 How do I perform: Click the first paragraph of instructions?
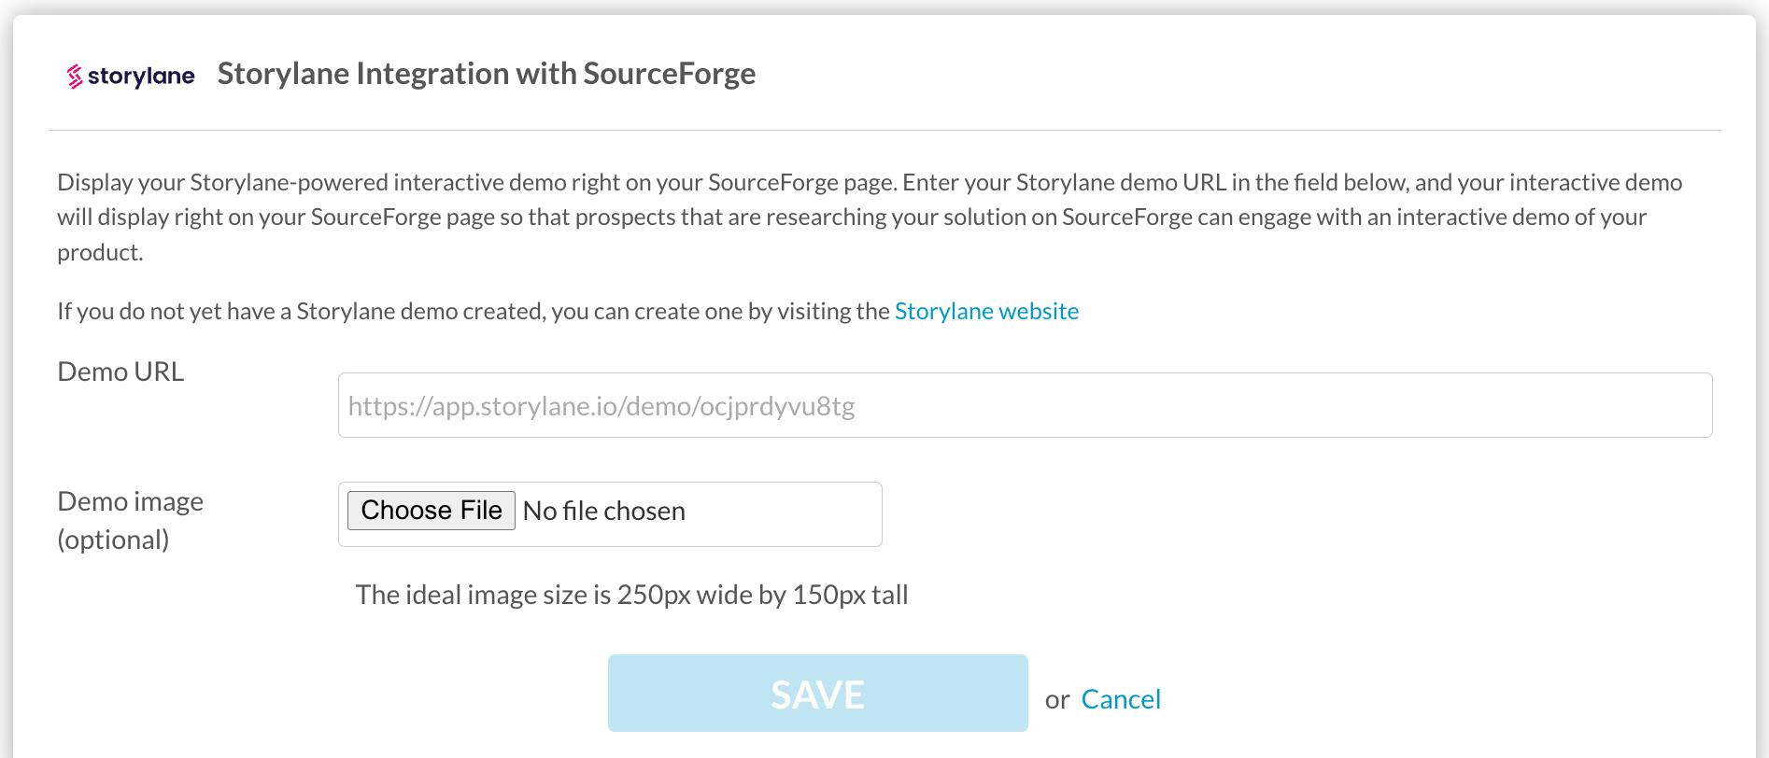coord(869,217)
